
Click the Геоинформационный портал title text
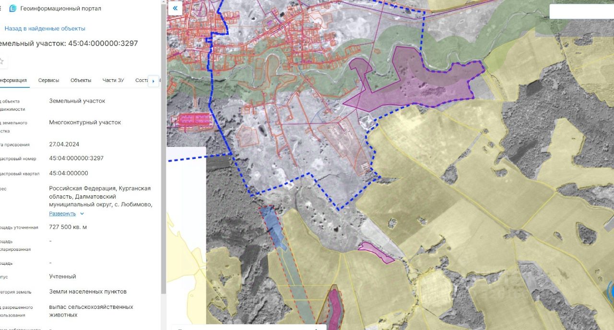click(60, 9)
